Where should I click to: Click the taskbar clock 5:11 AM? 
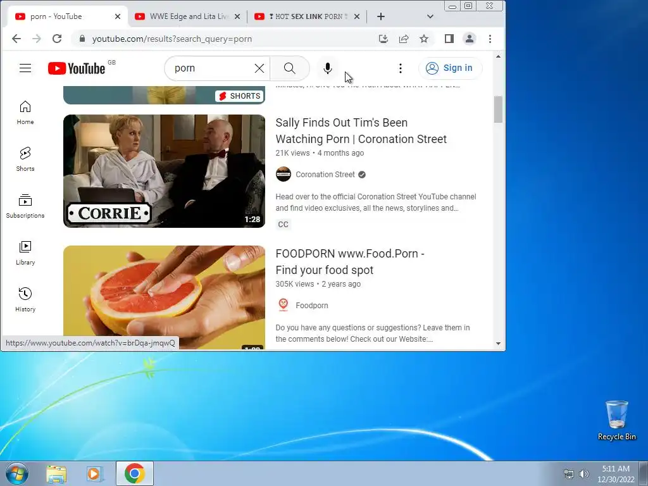[616, 474]
